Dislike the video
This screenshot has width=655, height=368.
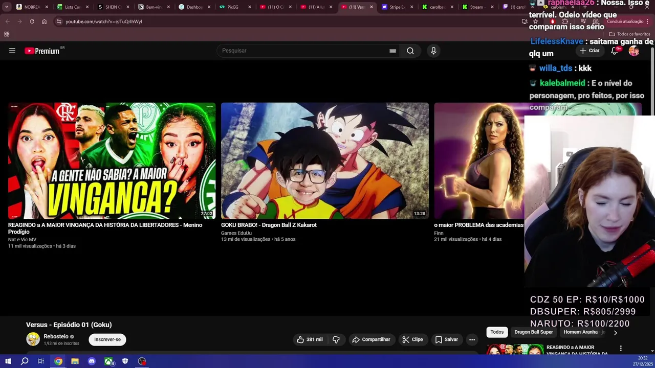pyautogui.click(x=336, y=339)
